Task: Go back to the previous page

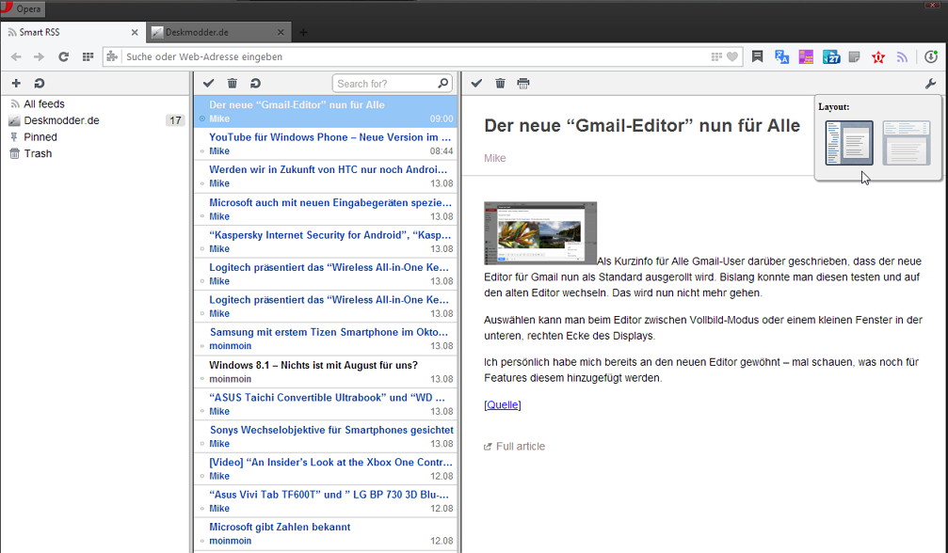Action: pyautogui.click(x=16, y=56)
